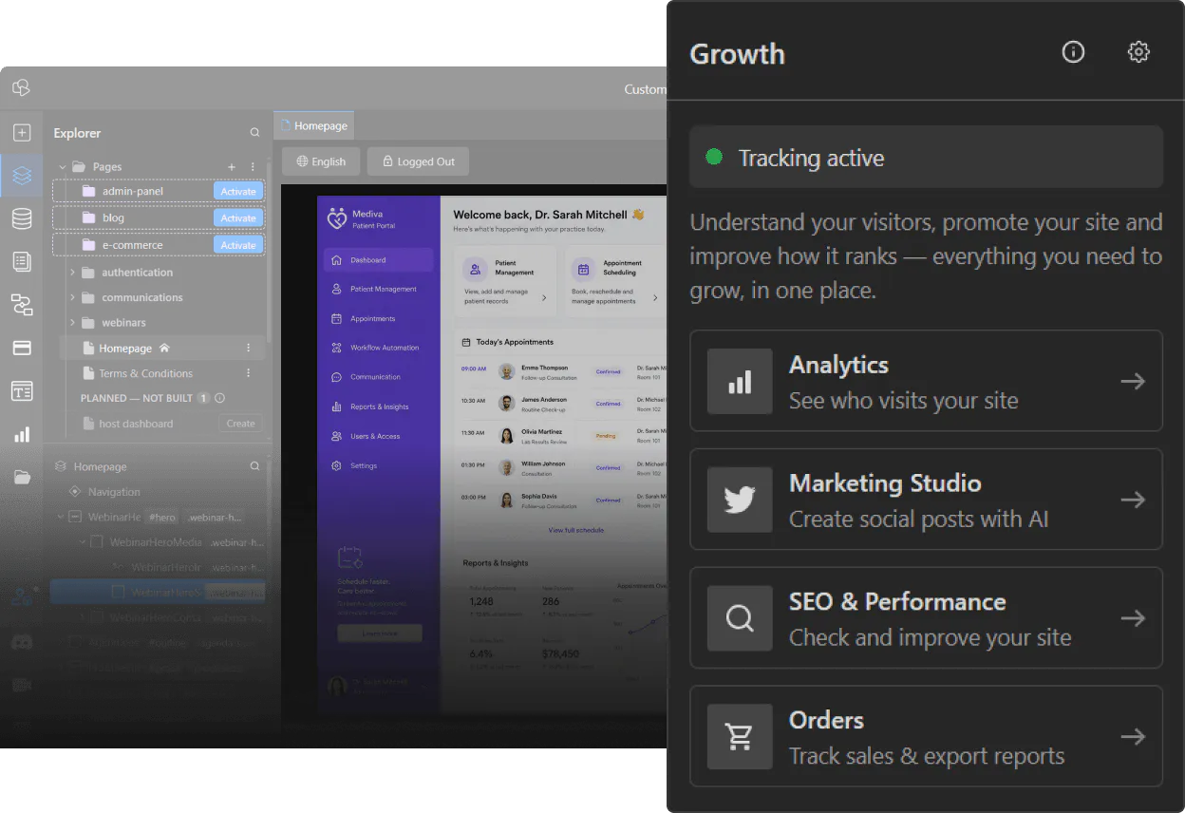The height and width of the screenshot is (813, 1185).
Task: Click Workflow Automation in Mediva preview
Action: coord(378,348)
